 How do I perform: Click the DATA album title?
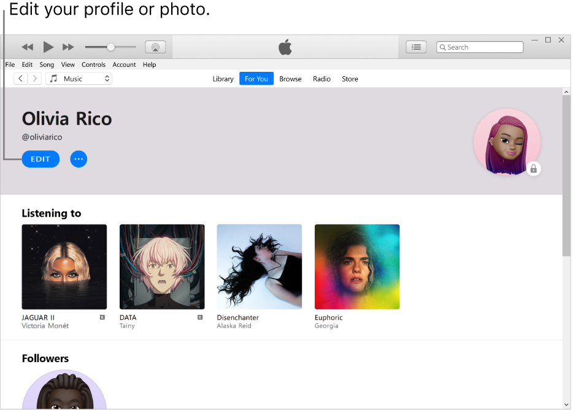tap(128, 317)
